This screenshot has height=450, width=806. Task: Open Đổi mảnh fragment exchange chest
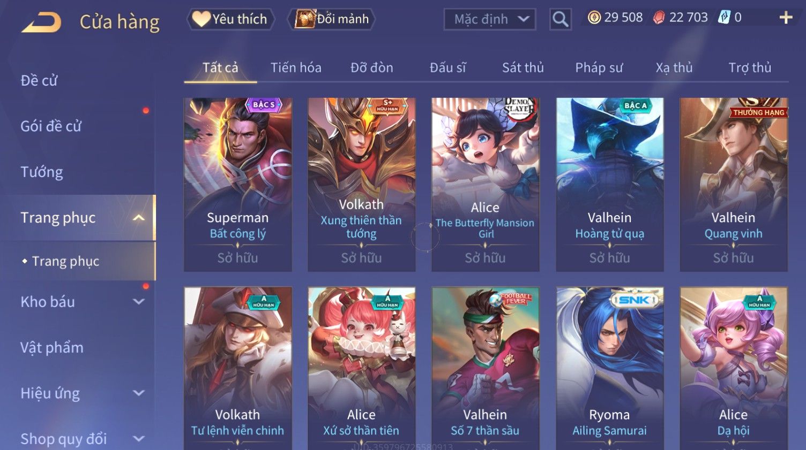(x=332, y=19)
